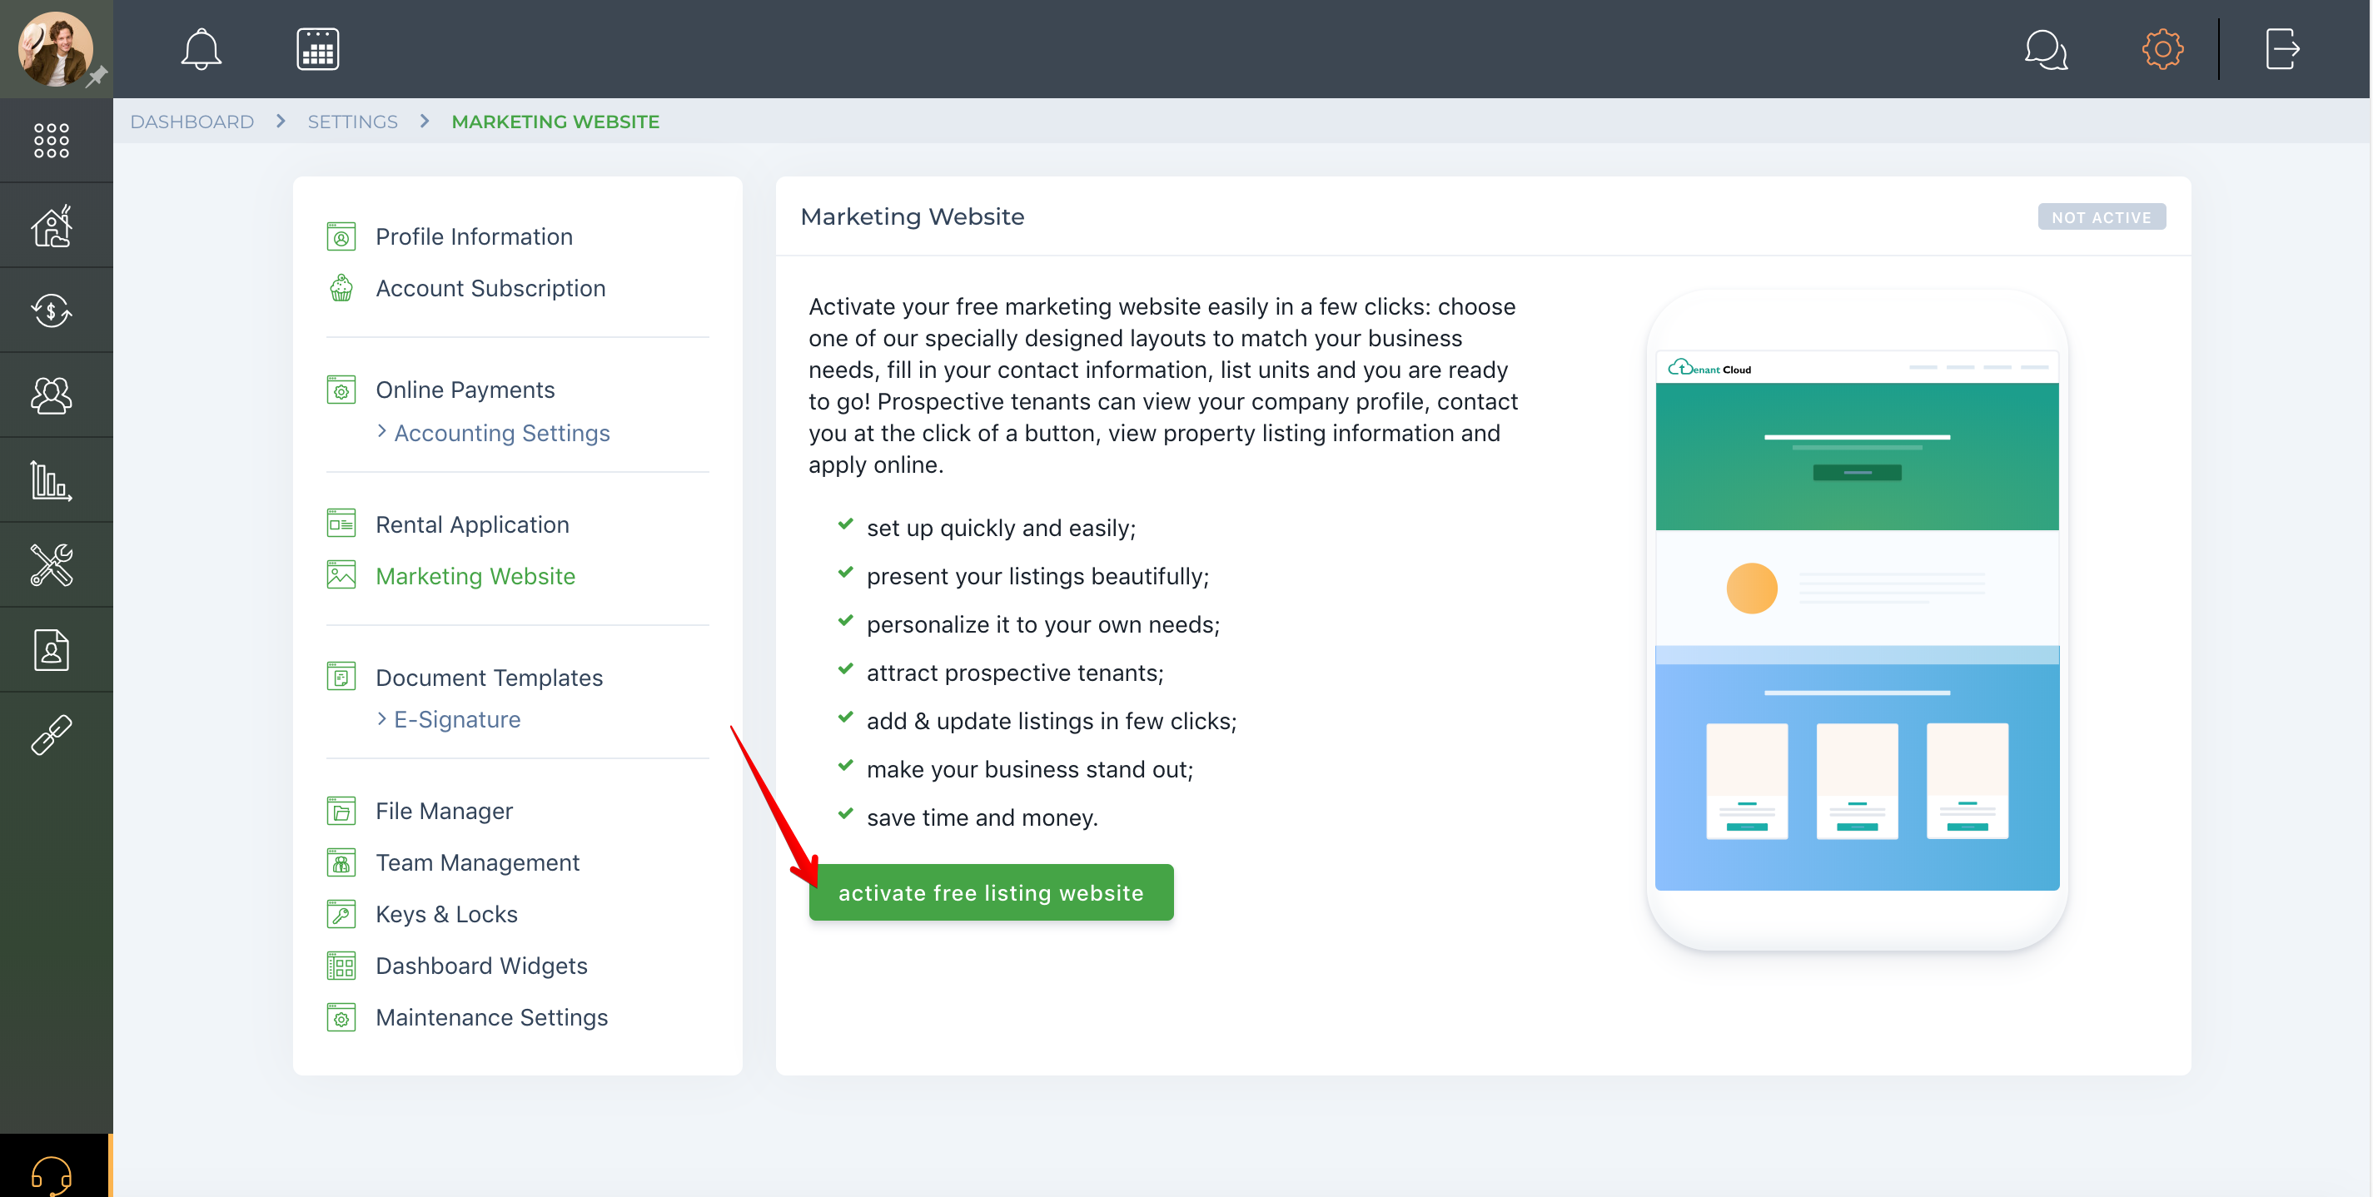Click the sidebar pin icon near avatar
The image size is (2373, 1197).
coord(97,77)
